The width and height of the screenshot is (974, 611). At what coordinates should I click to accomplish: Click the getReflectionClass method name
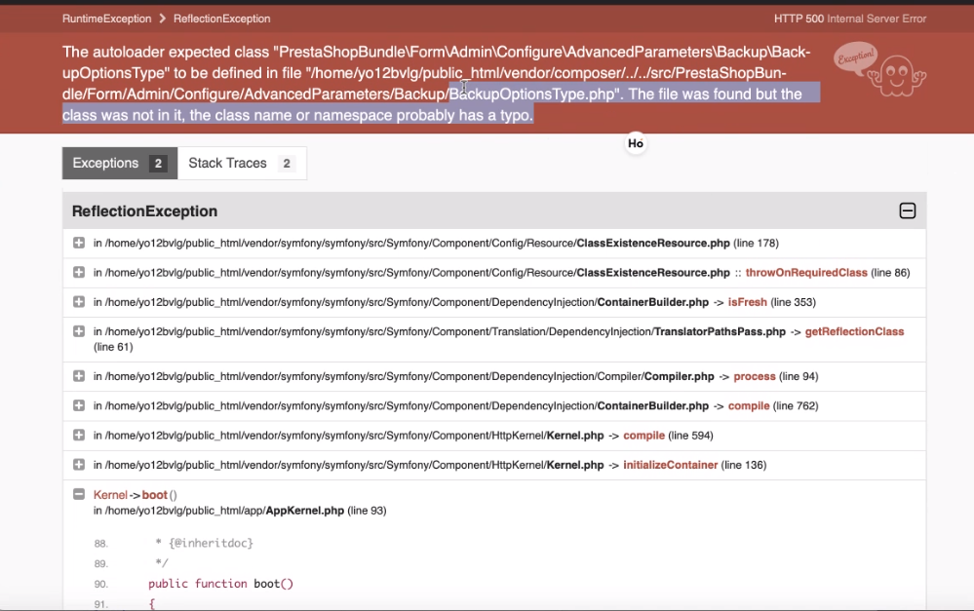[x=854, y=331]
